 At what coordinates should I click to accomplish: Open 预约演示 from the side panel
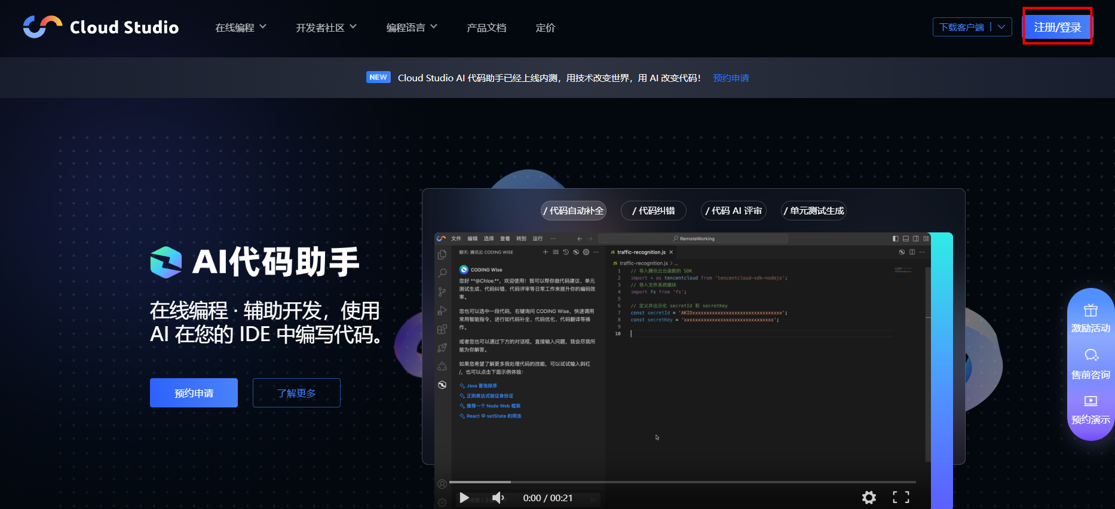click(1091, 410)
